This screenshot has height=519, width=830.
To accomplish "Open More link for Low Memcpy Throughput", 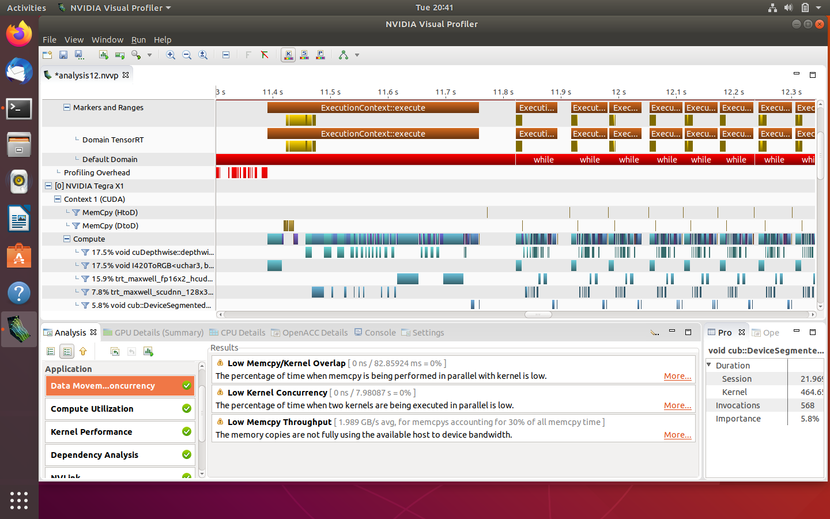I will [x=678, y=435].
